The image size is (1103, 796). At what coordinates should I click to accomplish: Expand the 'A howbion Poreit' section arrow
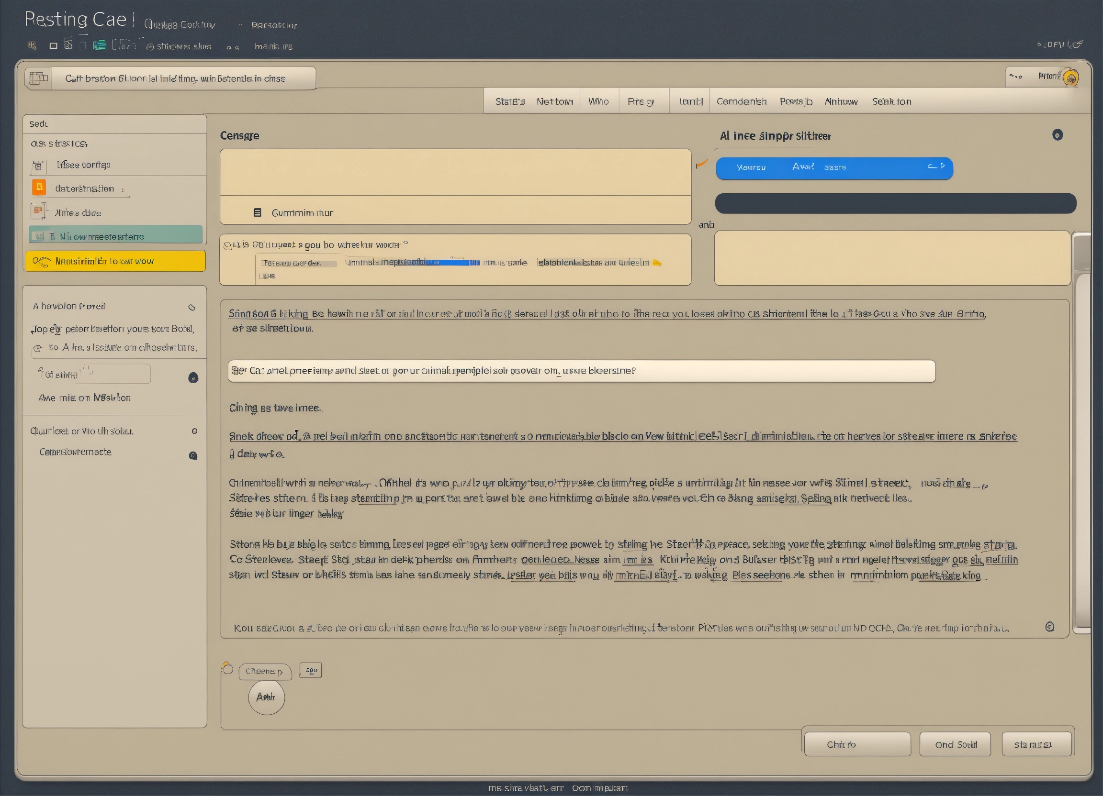tap(191, 307)
